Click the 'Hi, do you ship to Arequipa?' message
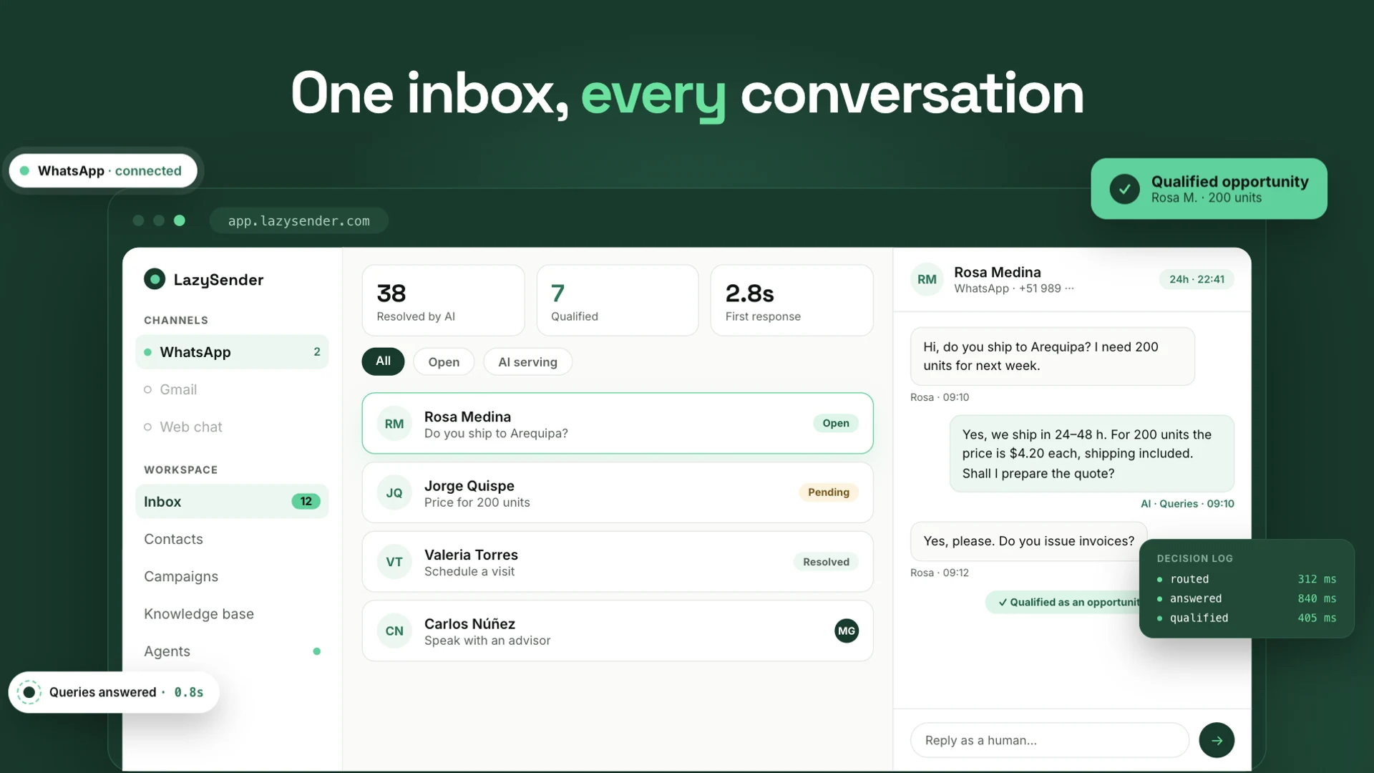 [1053, 356]
